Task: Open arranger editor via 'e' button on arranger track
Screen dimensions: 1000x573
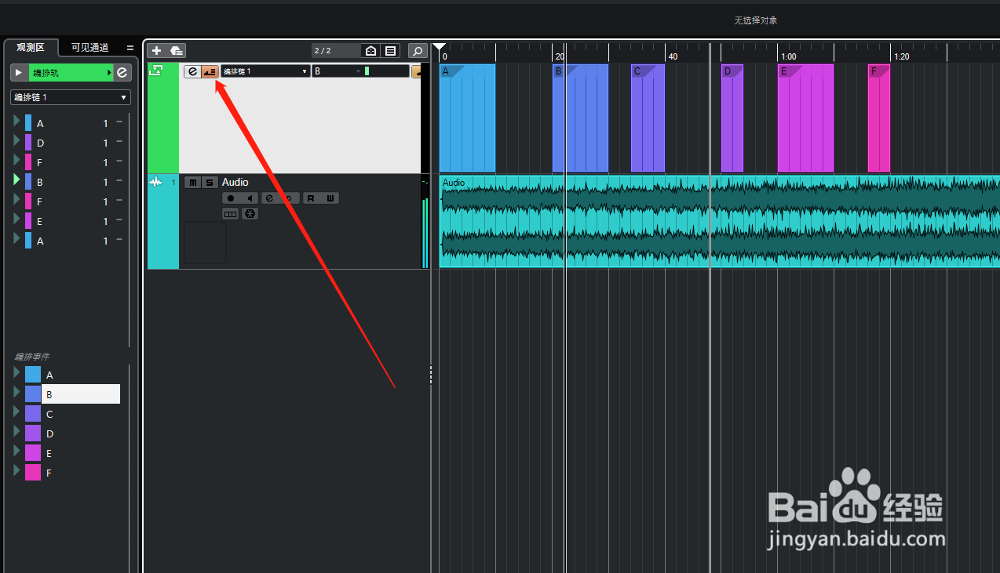Action: [192, 71]
